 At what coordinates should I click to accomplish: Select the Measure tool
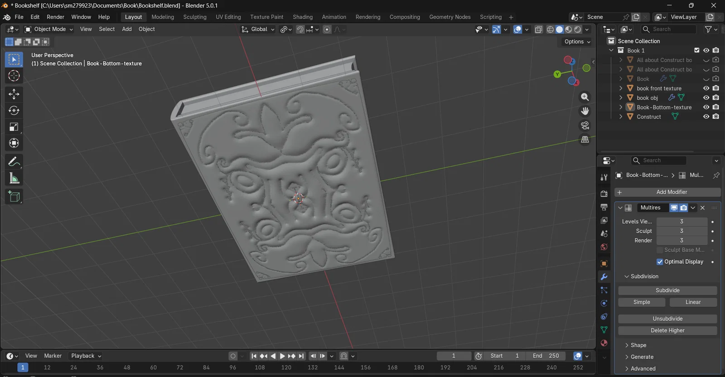tap(14, 179)
